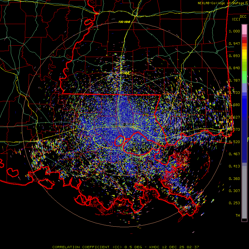
Task: Select the 0.947 scale value
Action: tap(234, 43)
